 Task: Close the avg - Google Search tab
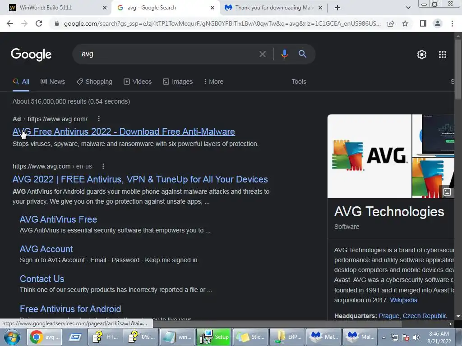(x=212, y=8)
